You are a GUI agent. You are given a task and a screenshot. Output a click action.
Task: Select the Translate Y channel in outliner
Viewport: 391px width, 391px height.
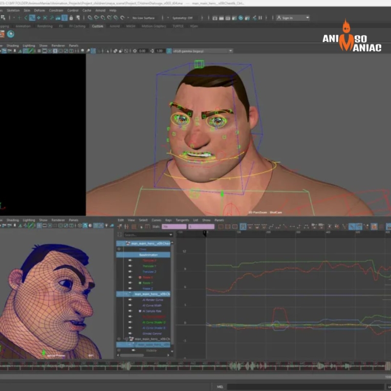149,266
